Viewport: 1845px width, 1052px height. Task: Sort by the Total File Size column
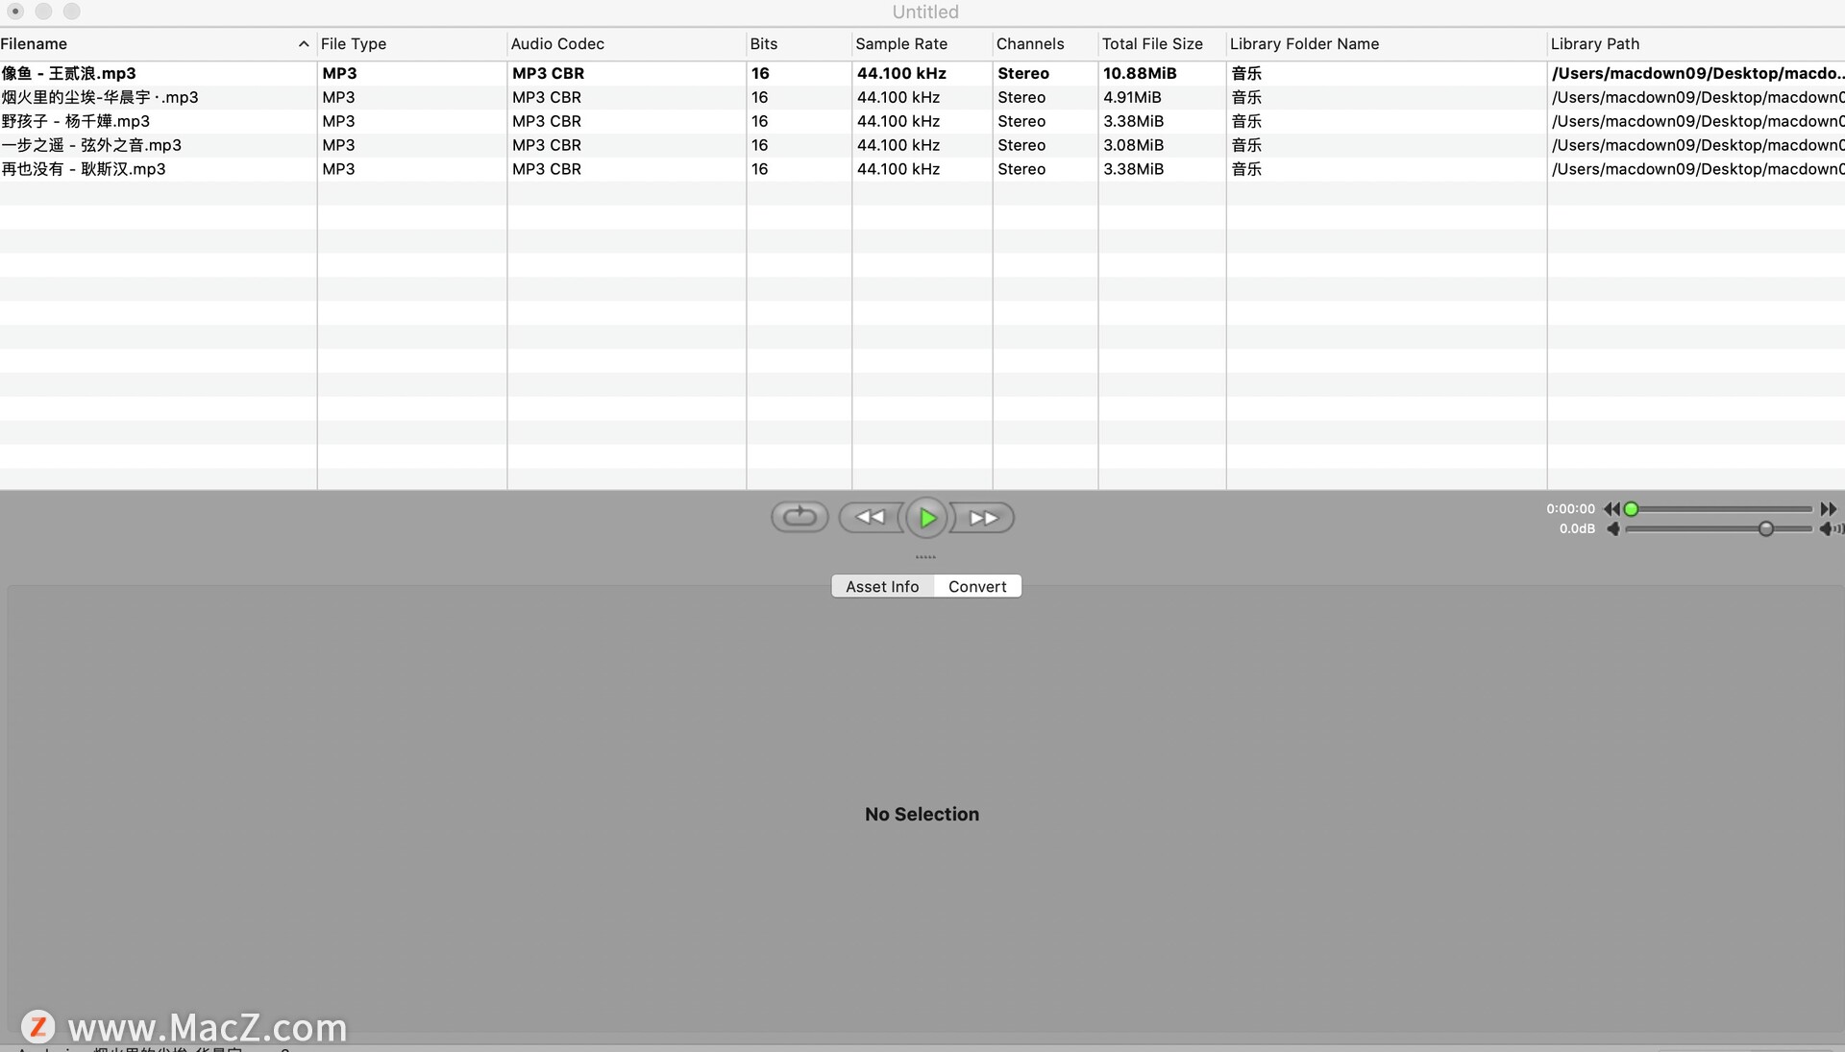tap(1151, 44)
